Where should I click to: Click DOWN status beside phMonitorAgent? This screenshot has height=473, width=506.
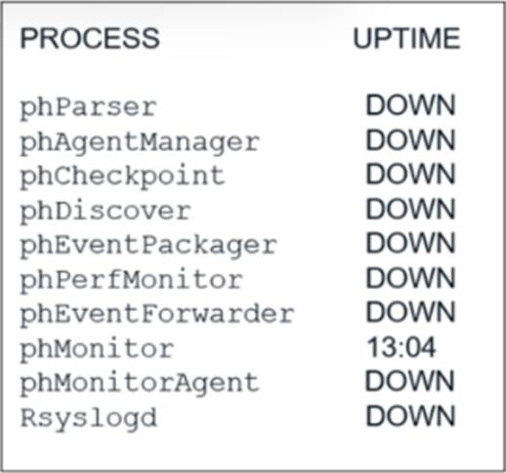[409, 381]
